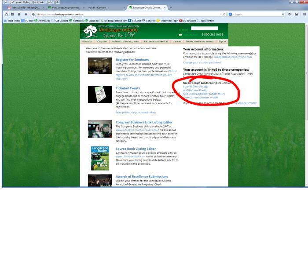Click Change your account password link
Screen dimensions: 308x269
(x=202, y=62)
